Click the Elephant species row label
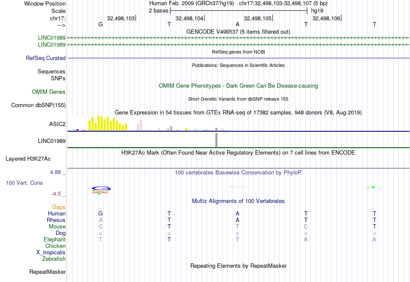Screen dimensions: 410x282 pyautogui.click(x=55, y=239)
